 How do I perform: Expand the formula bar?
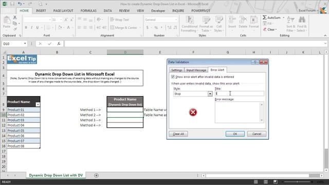coord(325,44)
